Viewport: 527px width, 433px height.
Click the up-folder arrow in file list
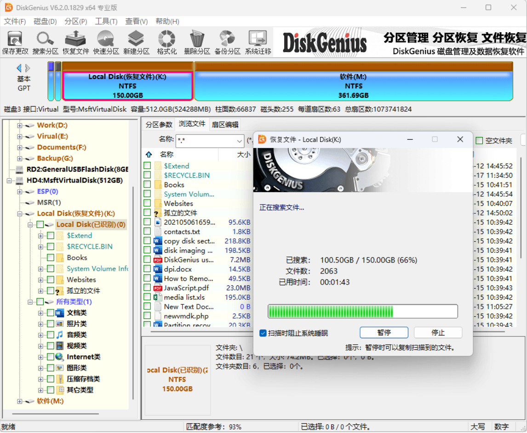tap(149, 154)
